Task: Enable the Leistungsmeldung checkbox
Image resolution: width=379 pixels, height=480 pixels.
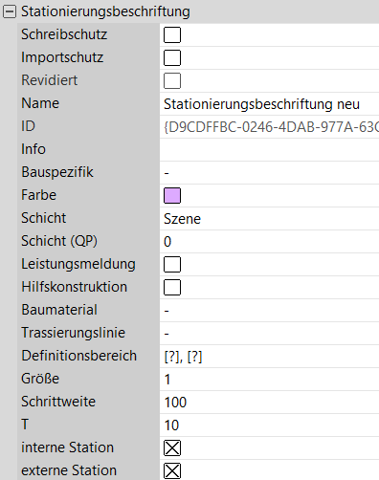Action: click(x=172, y=264)
